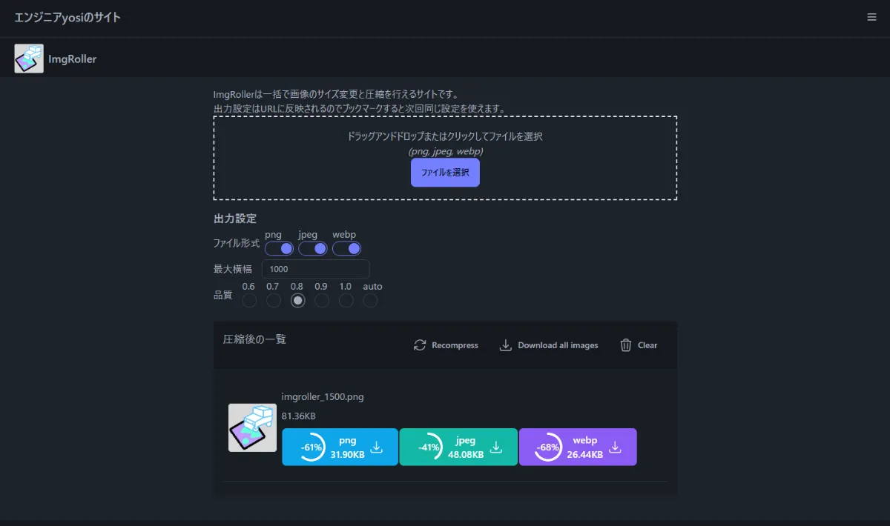Select quality auto radio button
The width and height of the screenshot is (890, 526).
(x=370, y=300)
